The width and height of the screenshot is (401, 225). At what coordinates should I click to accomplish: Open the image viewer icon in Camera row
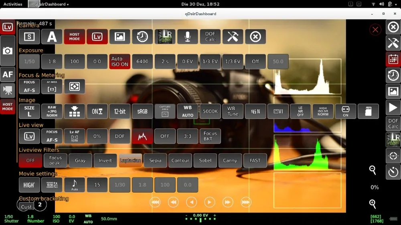click(119, 37)
